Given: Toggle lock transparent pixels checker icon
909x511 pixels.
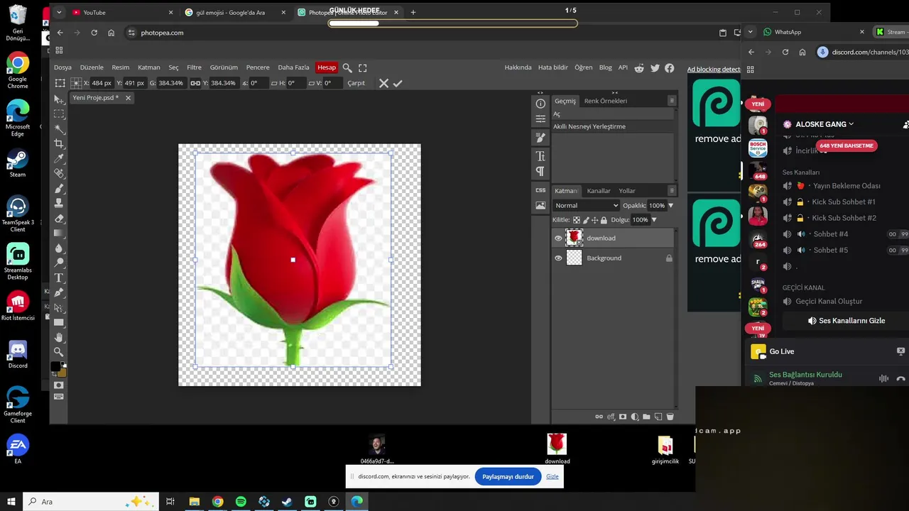Looking at the screenshot, I should [x=577, y=220].
